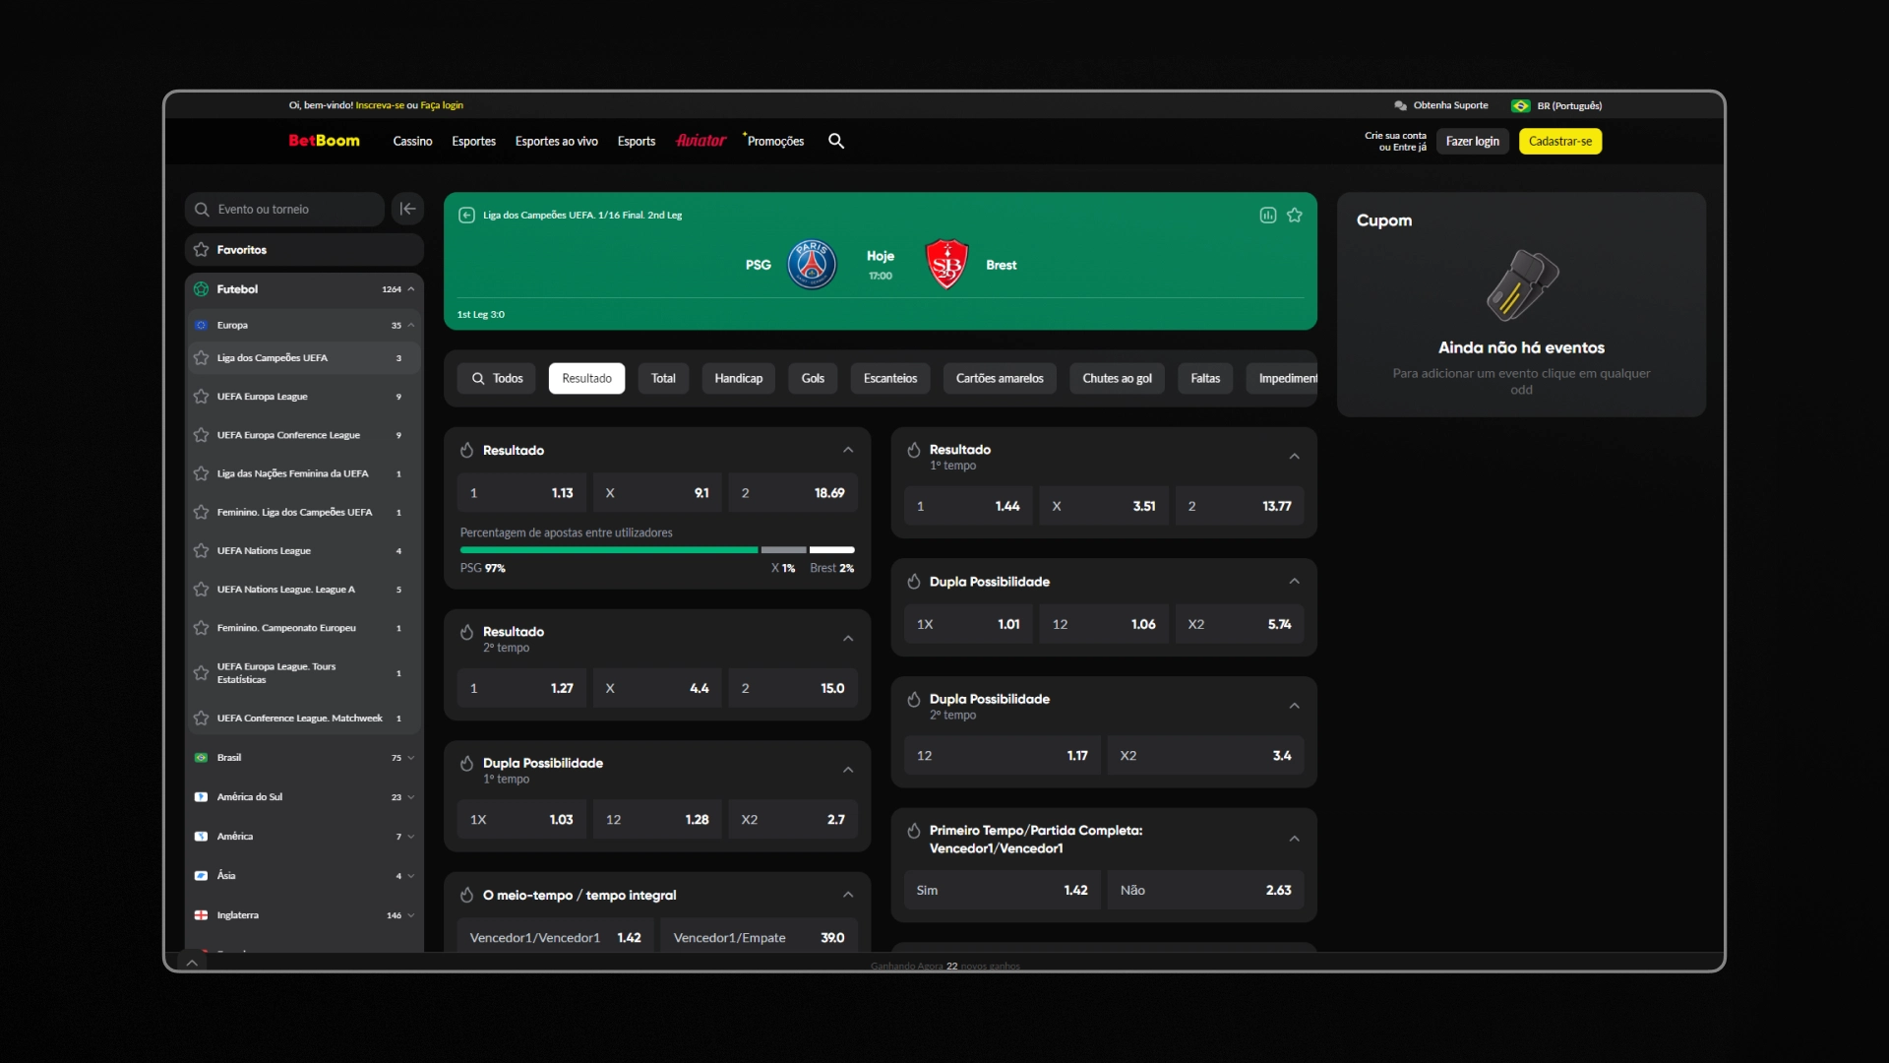Star Liga das Nações Feminina da UEFA
Image resolution: width=1889 pixels, height=1063 pixels.
pyautogui.click(x=202, y=472)
